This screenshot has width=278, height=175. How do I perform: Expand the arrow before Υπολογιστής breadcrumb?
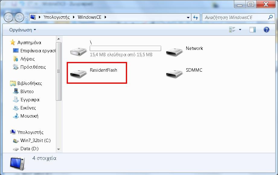coord(40,17)
